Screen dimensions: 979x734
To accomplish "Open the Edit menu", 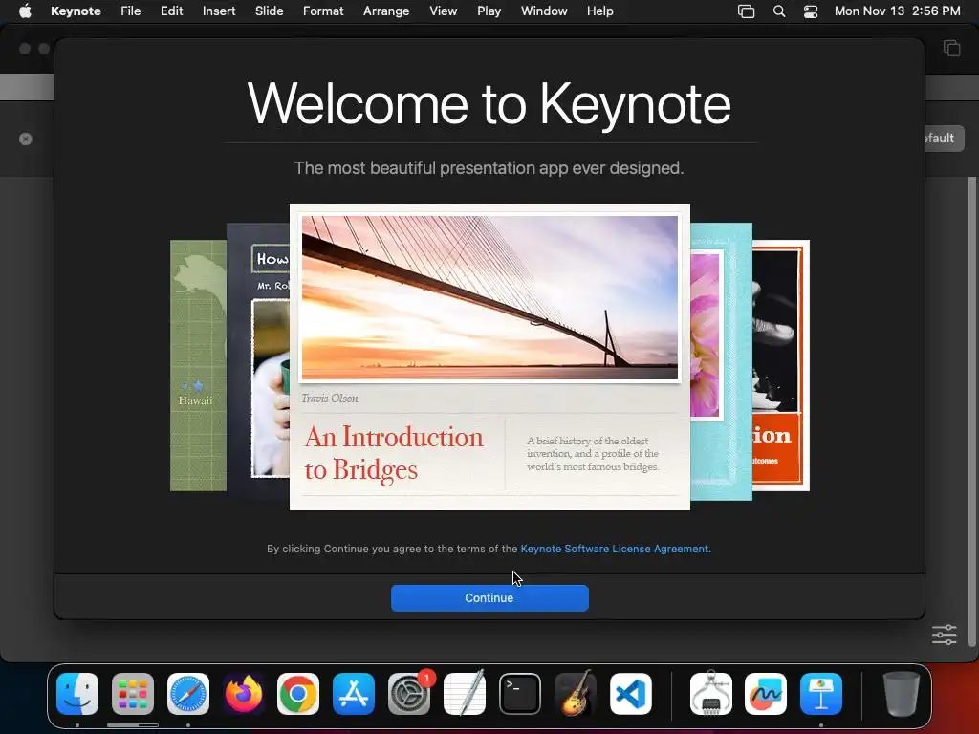I will pyautogui.click(x=172, y=11).
